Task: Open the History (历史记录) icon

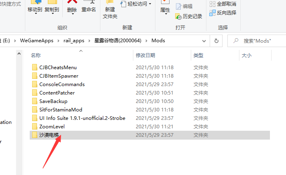Action: pyautogui.click(x=178, y=16)
